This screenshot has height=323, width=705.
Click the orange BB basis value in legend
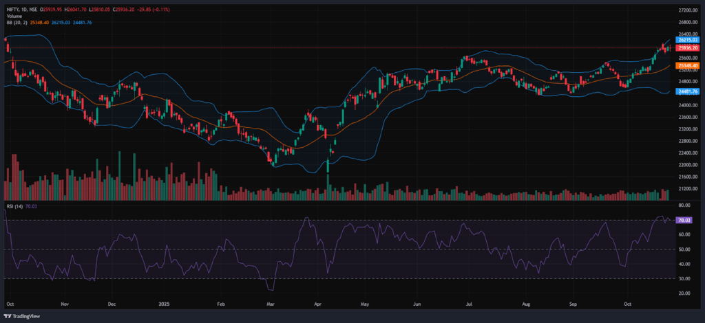coord(37,23)
